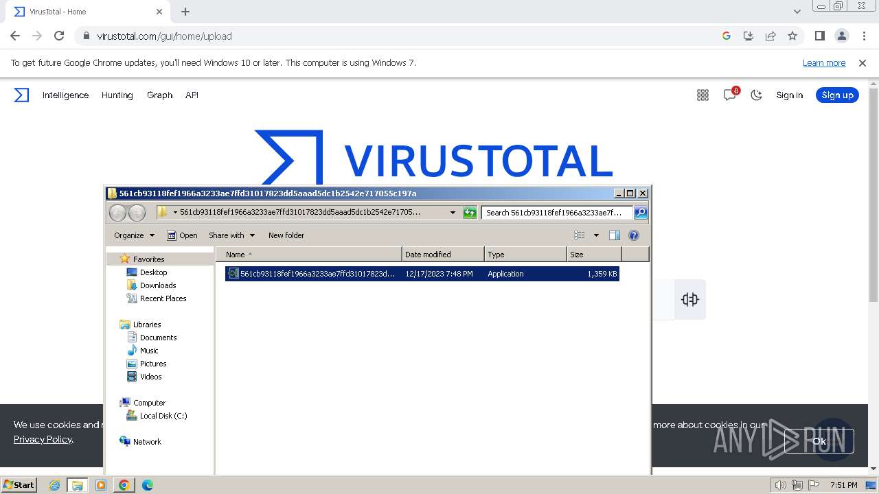Click the Sign in link
The width and height of the screenshot is (879, 494).
[x=789, y=95]
